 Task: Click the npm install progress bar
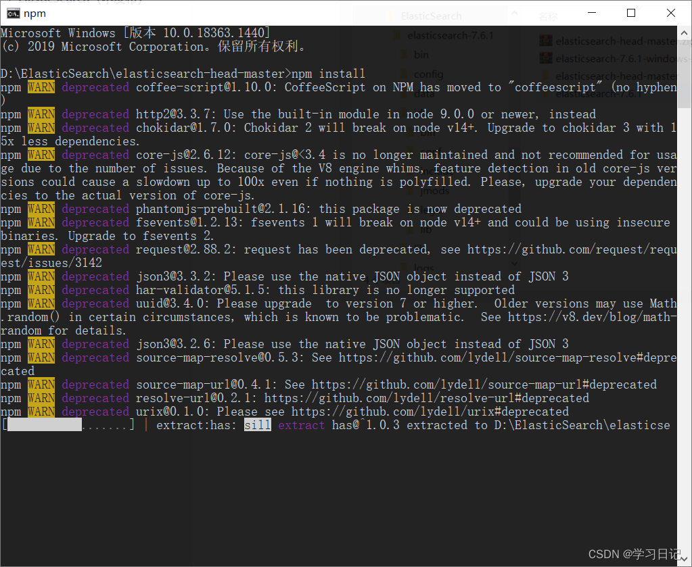point(68,425)
